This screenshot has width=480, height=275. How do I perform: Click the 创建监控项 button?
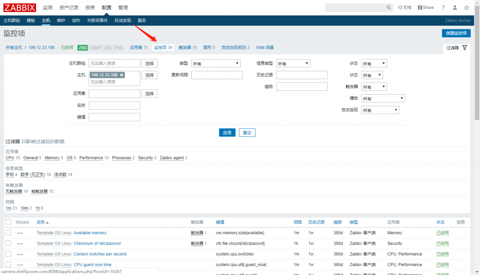click(456, 33)
